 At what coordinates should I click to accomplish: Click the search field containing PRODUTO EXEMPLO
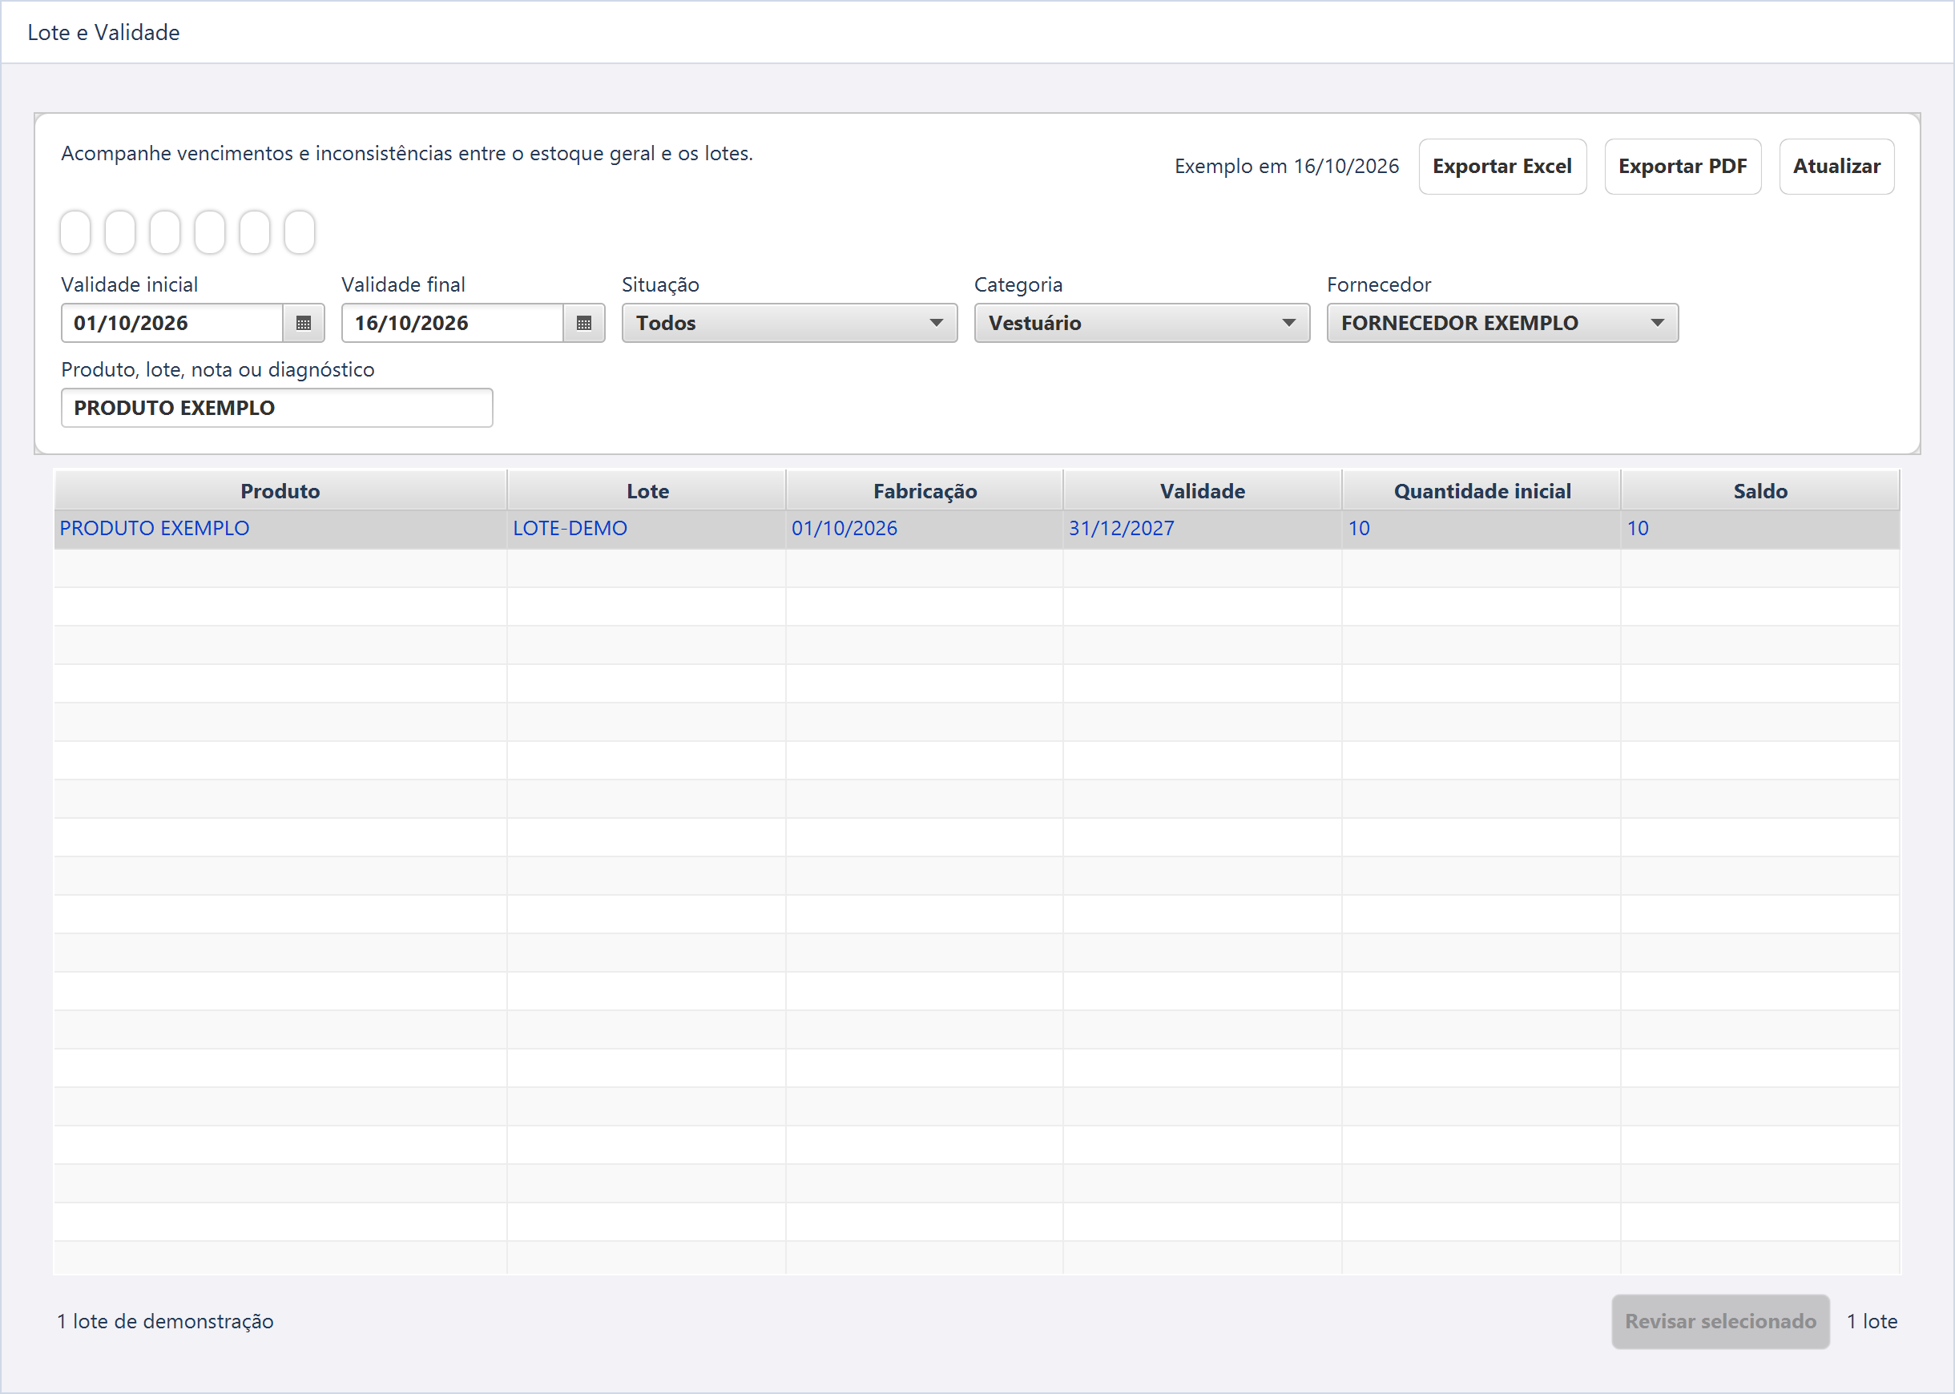277,408
